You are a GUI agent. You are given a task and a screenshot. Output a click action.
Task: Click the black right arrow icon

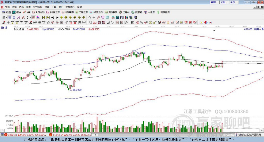pyautogui.click(x=57, y=18)
